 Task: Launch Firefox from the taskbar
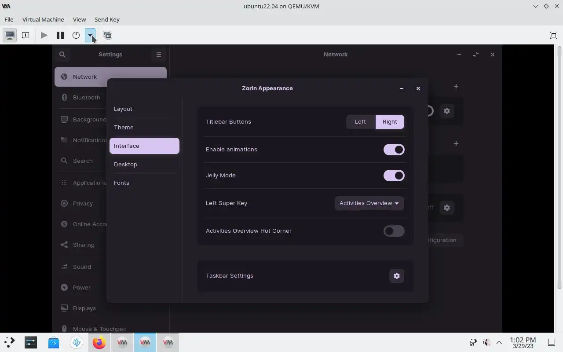tap(99, 342)
